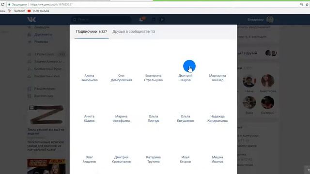Click the 13 друзей friend avatars
This screenshot has width=310, height=174.
271,53
